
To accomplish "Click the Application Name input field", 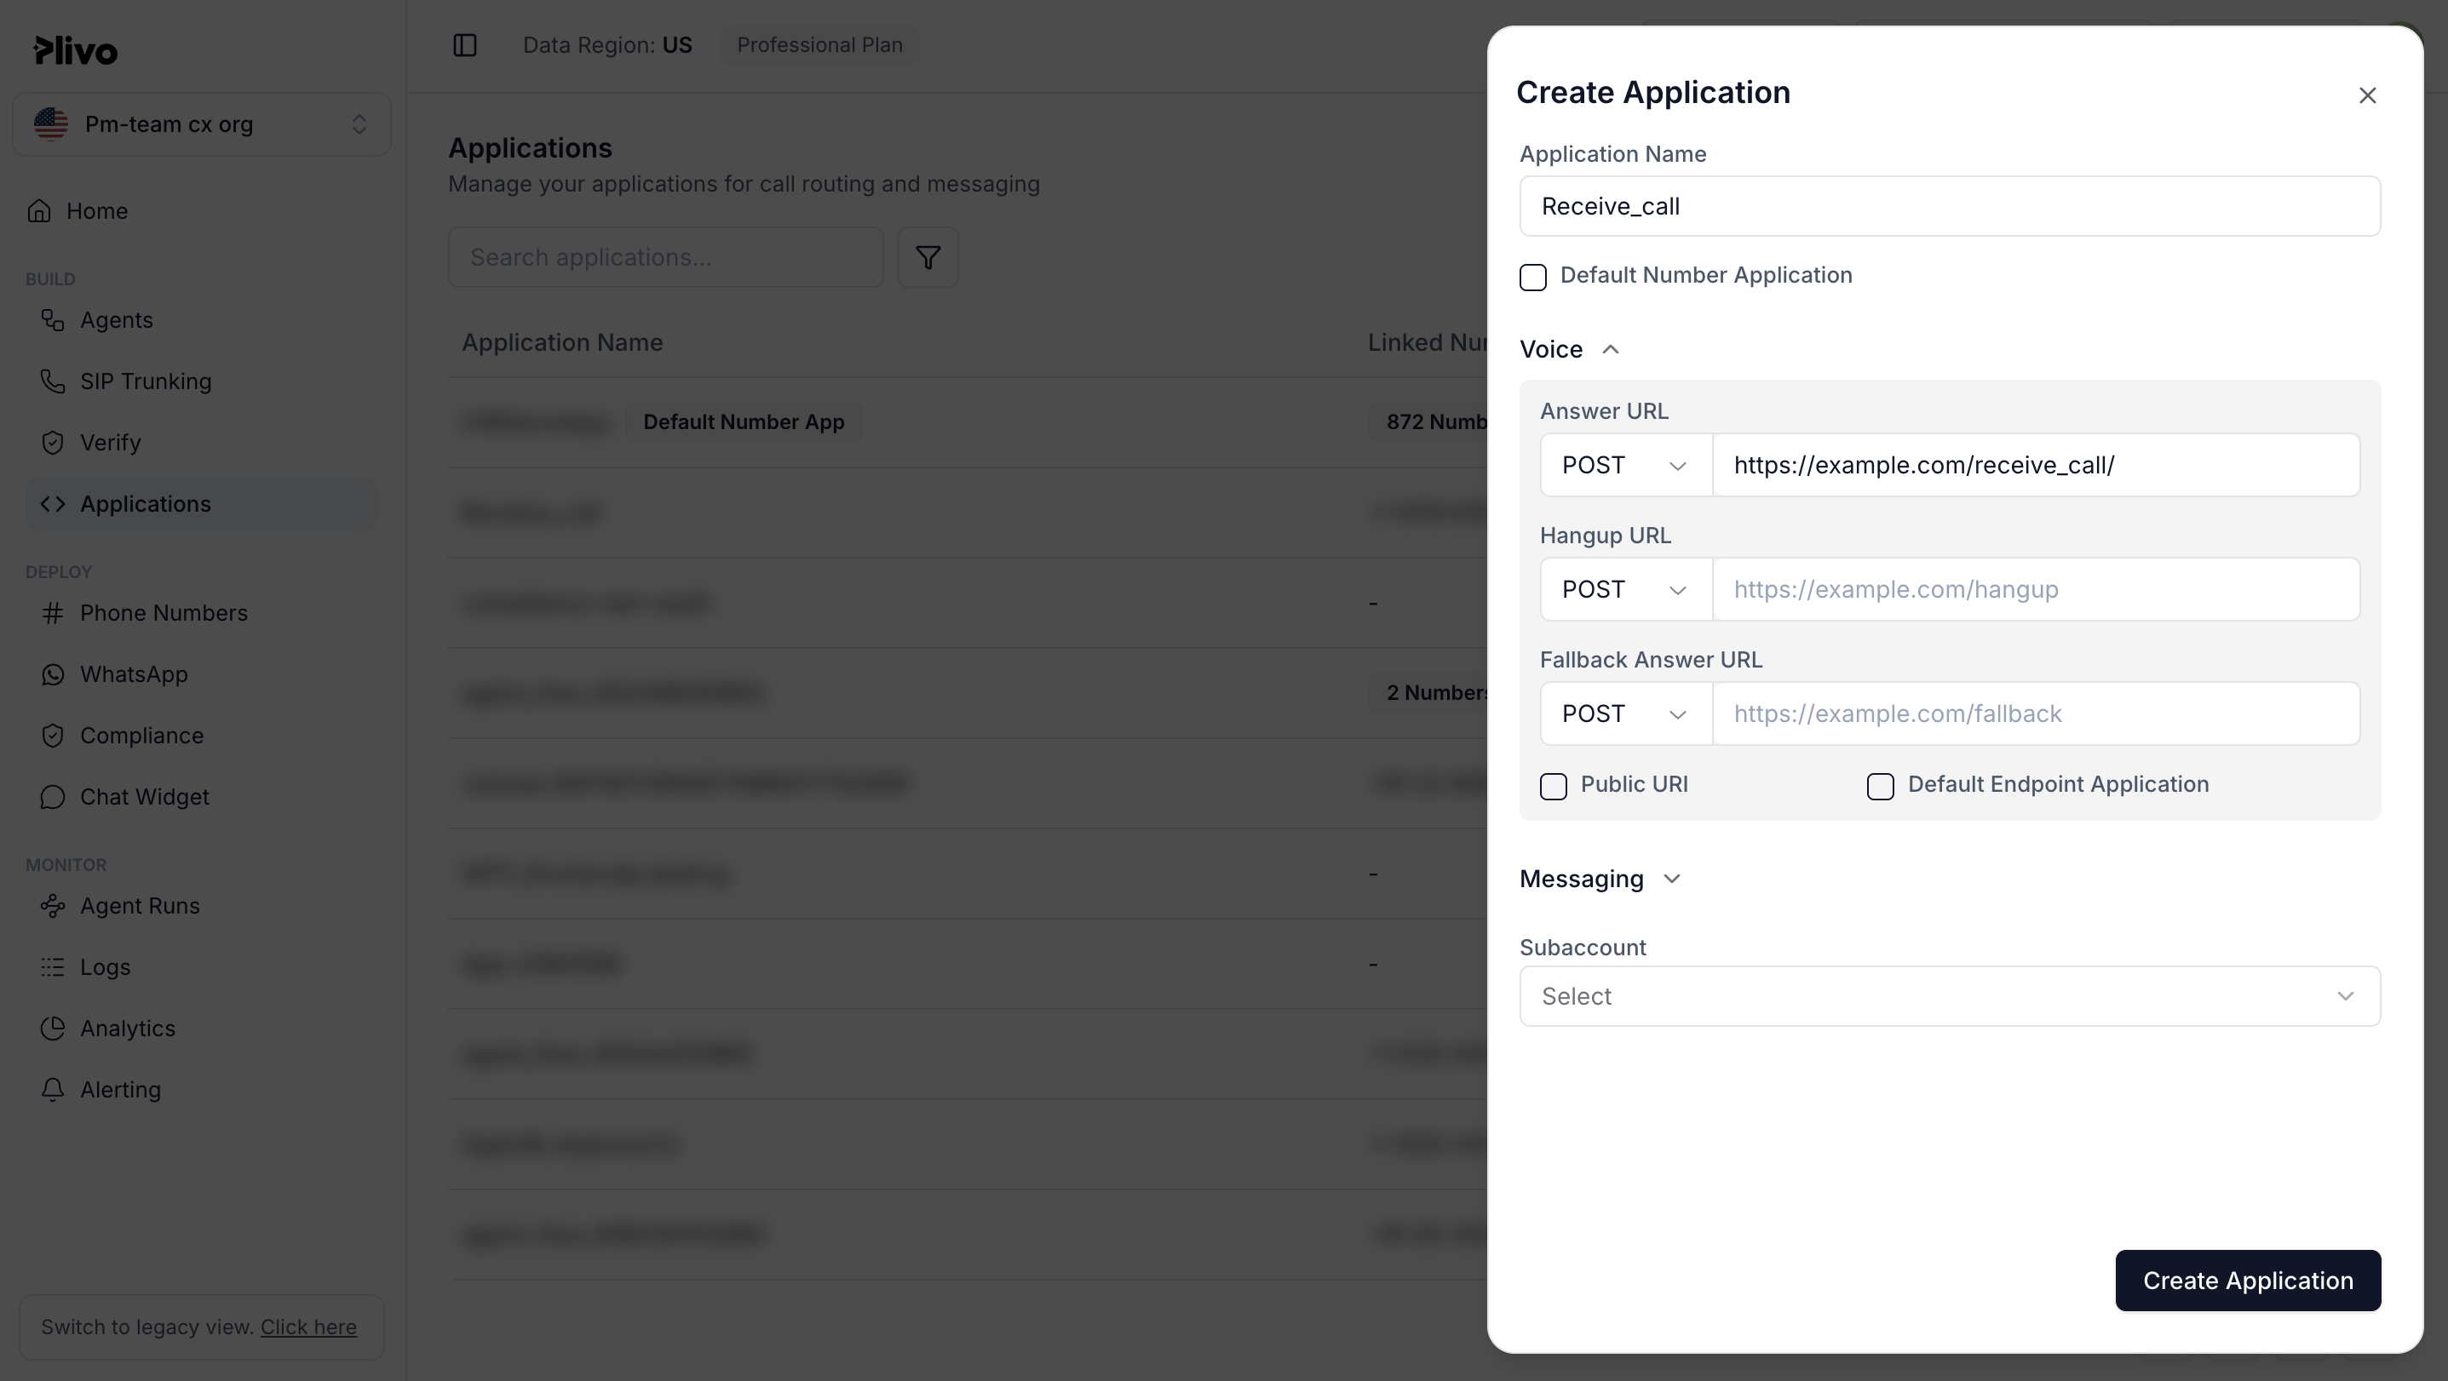I will pyautogui.click(x=1950, y=206).
